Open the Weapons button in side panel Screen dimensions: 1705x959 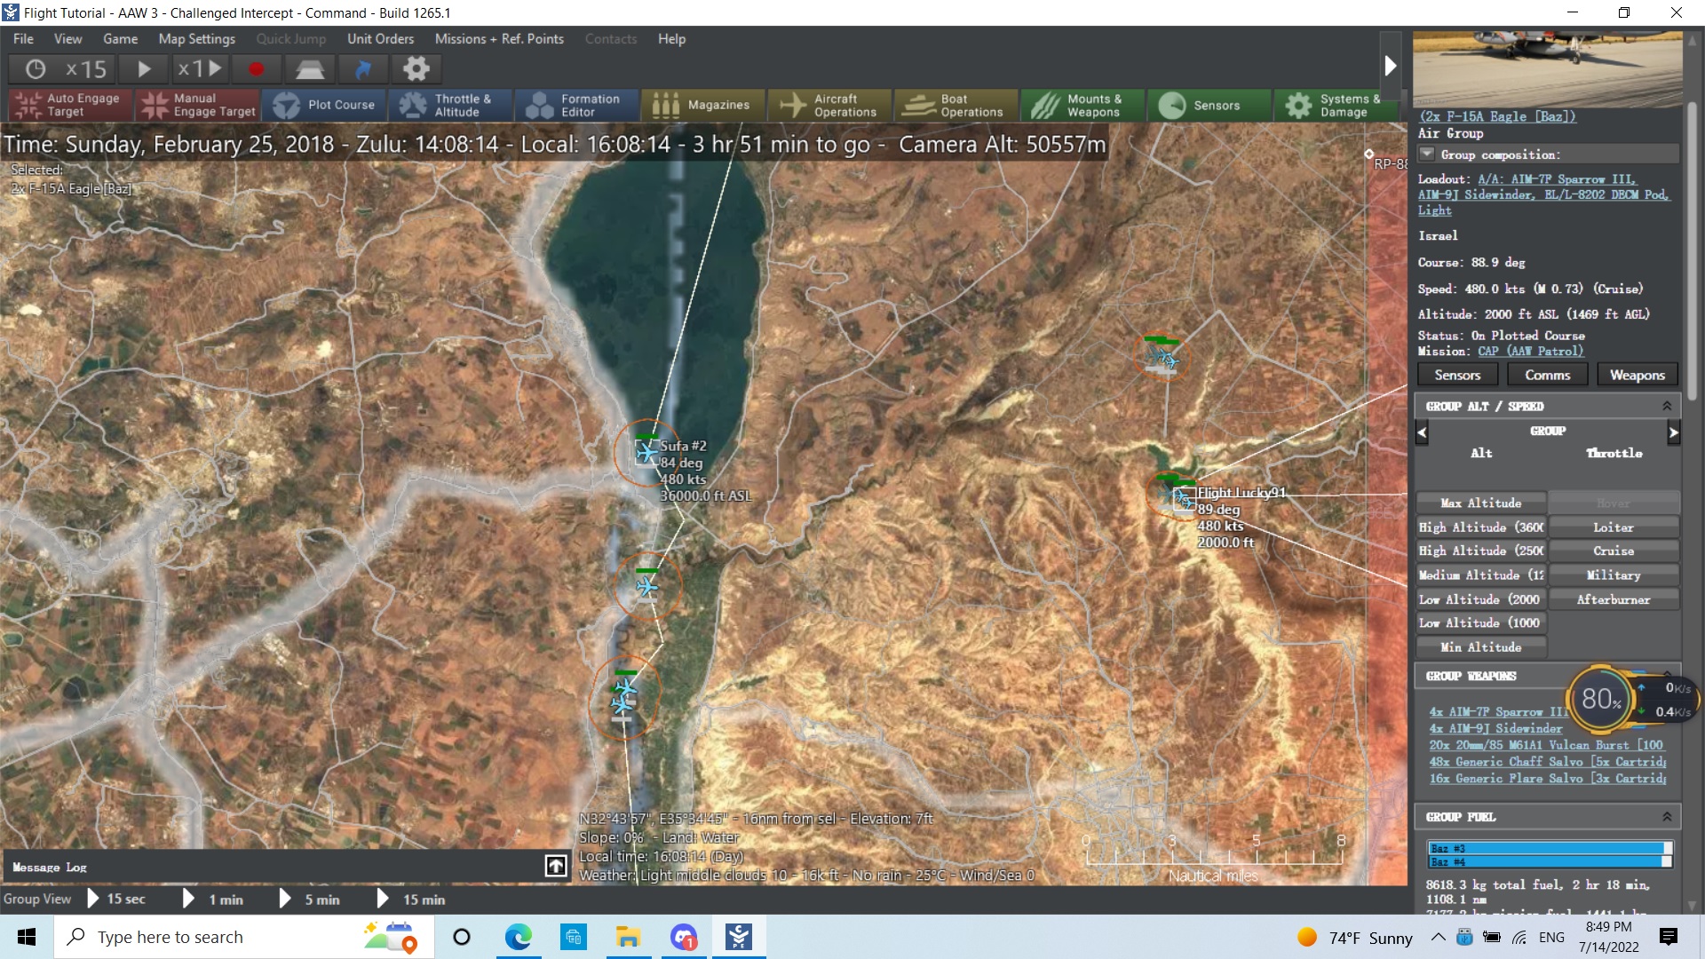point(1638,376)
